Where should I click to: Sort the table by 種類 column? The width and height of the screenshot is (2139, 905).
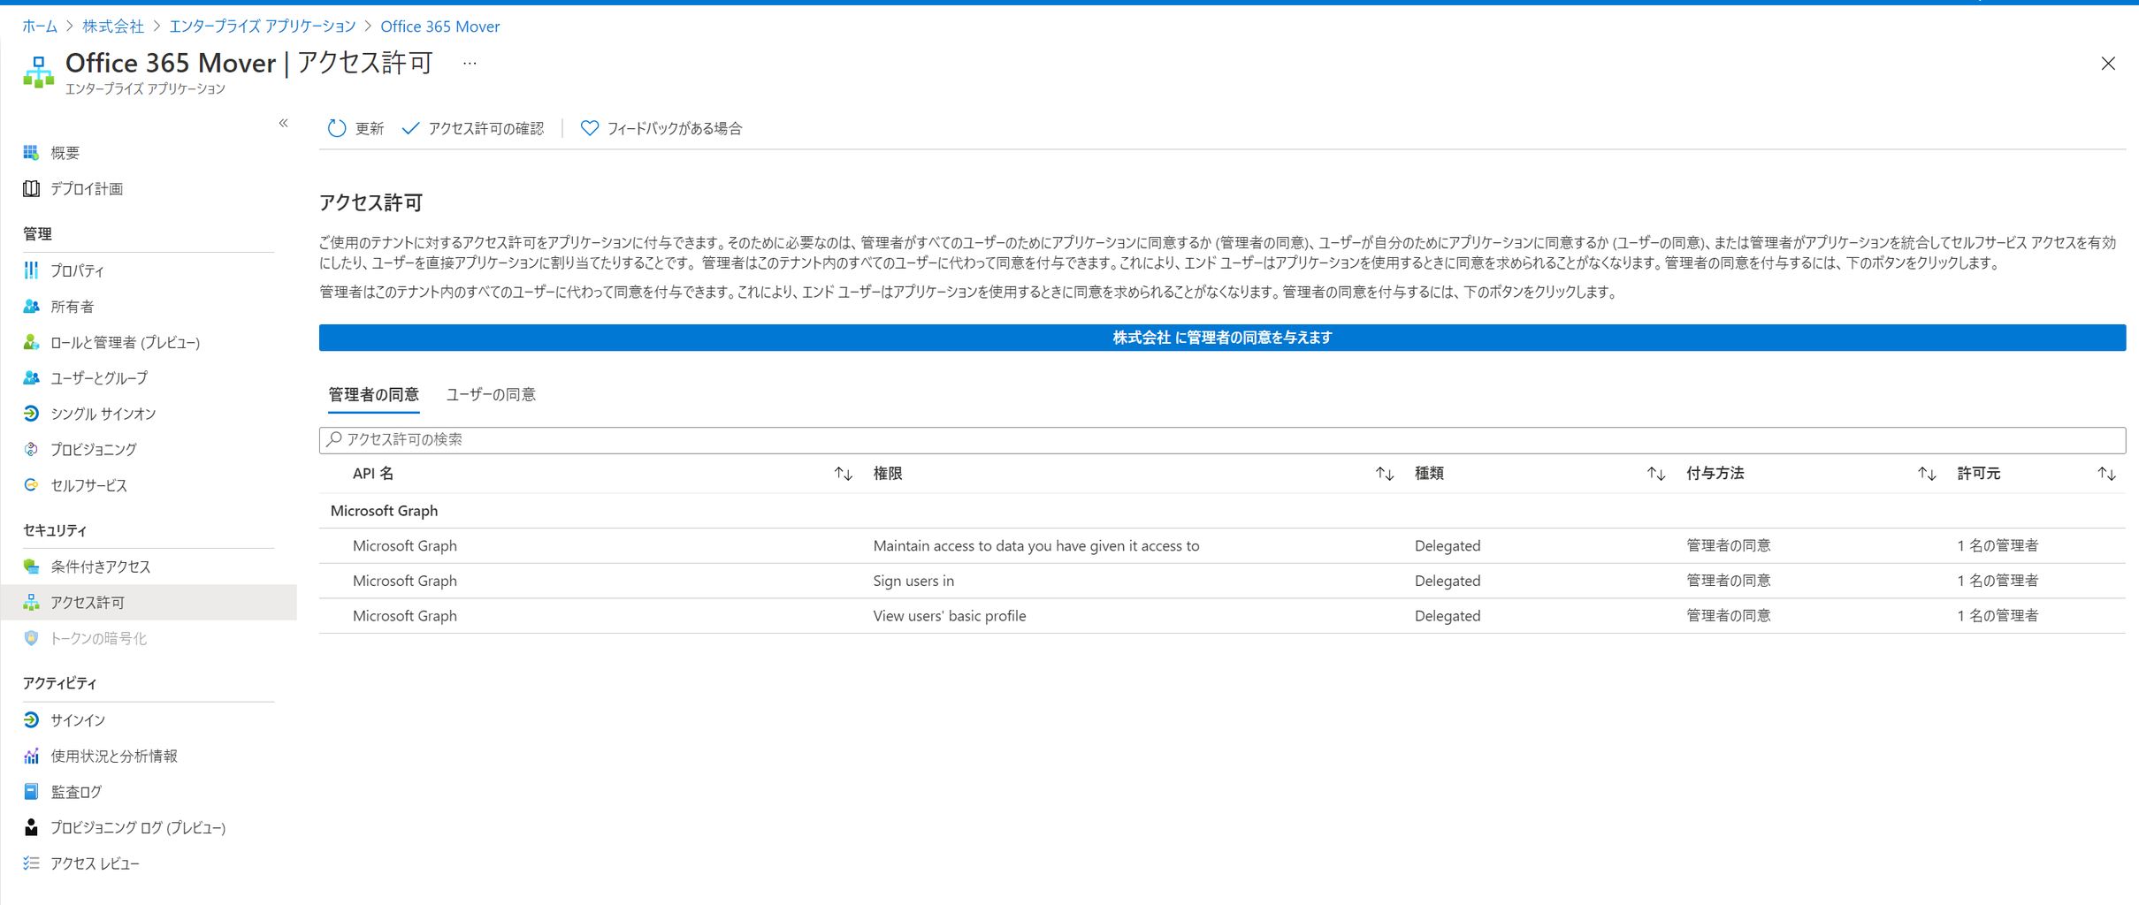(x=1656, y=475)
